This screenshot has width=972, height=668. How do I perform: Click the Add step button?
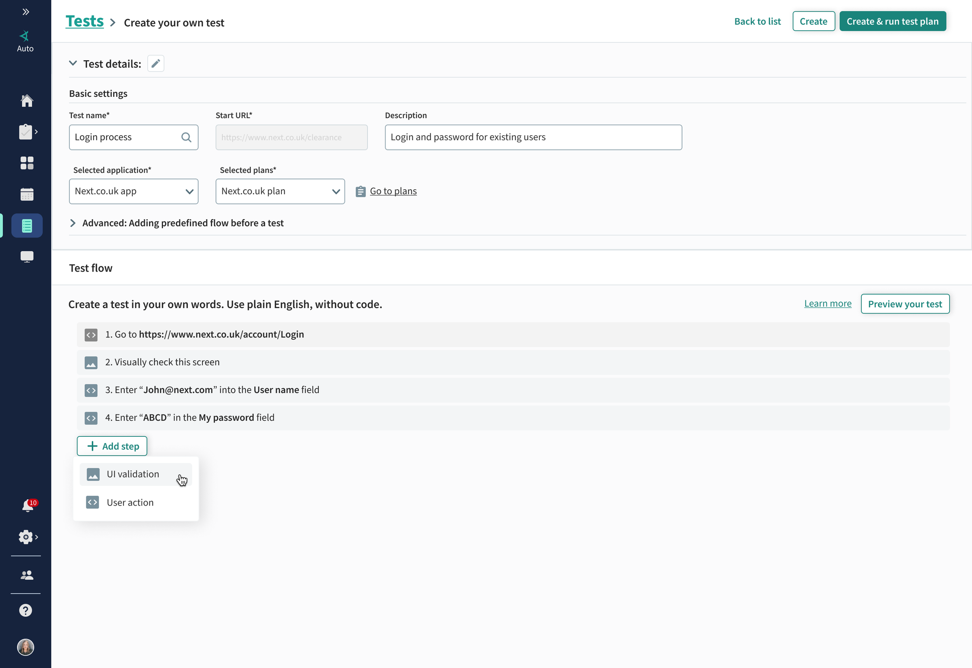click(x=112, y=446)
